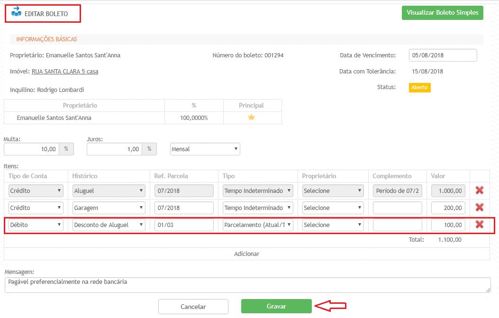This screenshot has width=499, height=318.
Task: Click the Editar Boleto coins icon
Action: coord(16,12)
